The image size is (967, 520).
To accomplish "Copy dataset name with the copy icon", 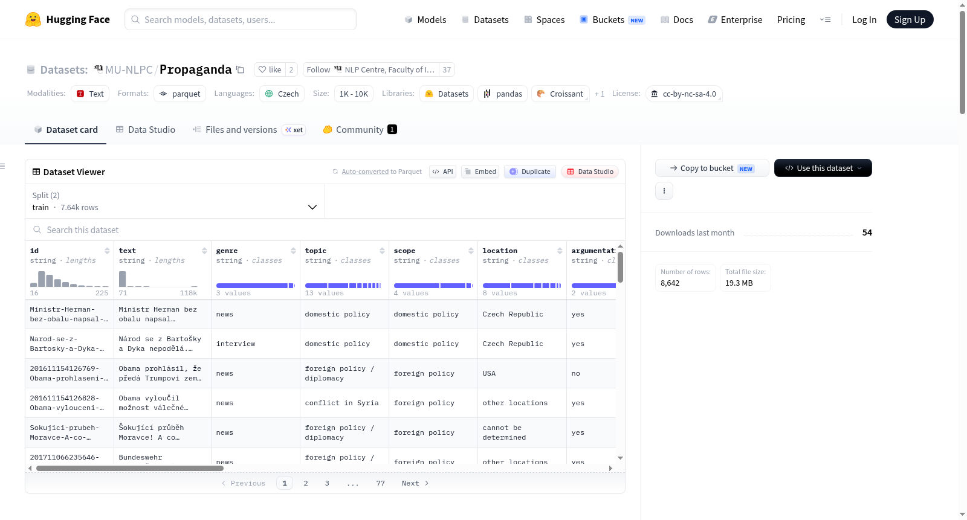I will click(x=240, y=69).
